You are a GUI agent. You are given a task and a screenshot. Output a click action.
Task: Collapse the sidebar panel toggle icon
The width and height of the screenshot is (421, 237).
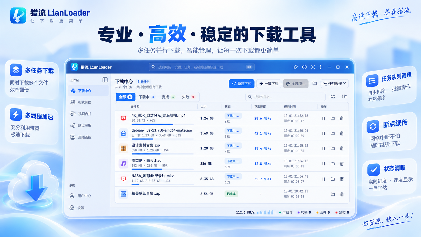click(x=105, y=80)
